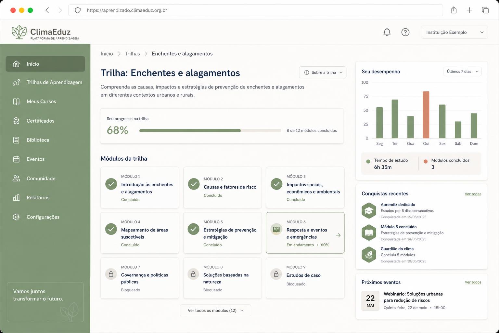Screen dimensions: 499x333
Task: Click the Início home icon in sidebar
Action: pos(16,64)
